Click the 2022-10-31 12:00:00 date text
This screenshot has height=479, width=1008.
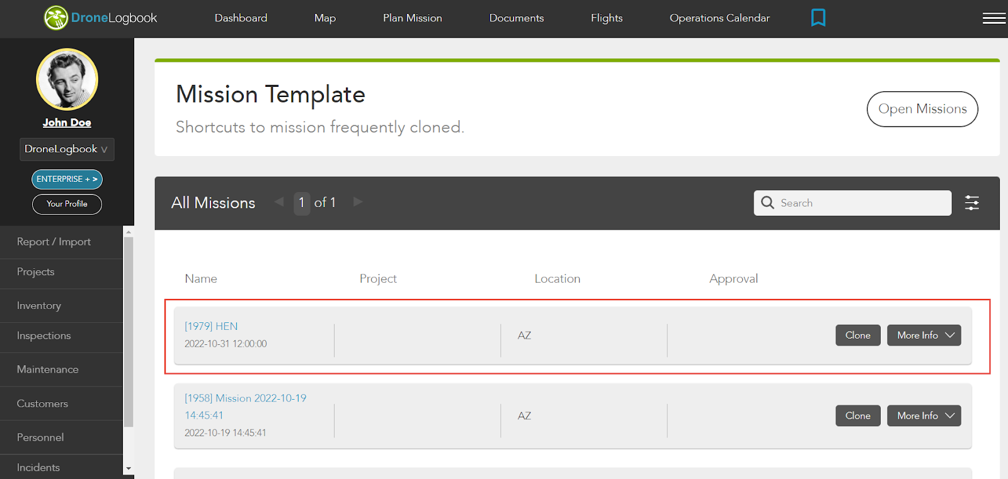226,344
